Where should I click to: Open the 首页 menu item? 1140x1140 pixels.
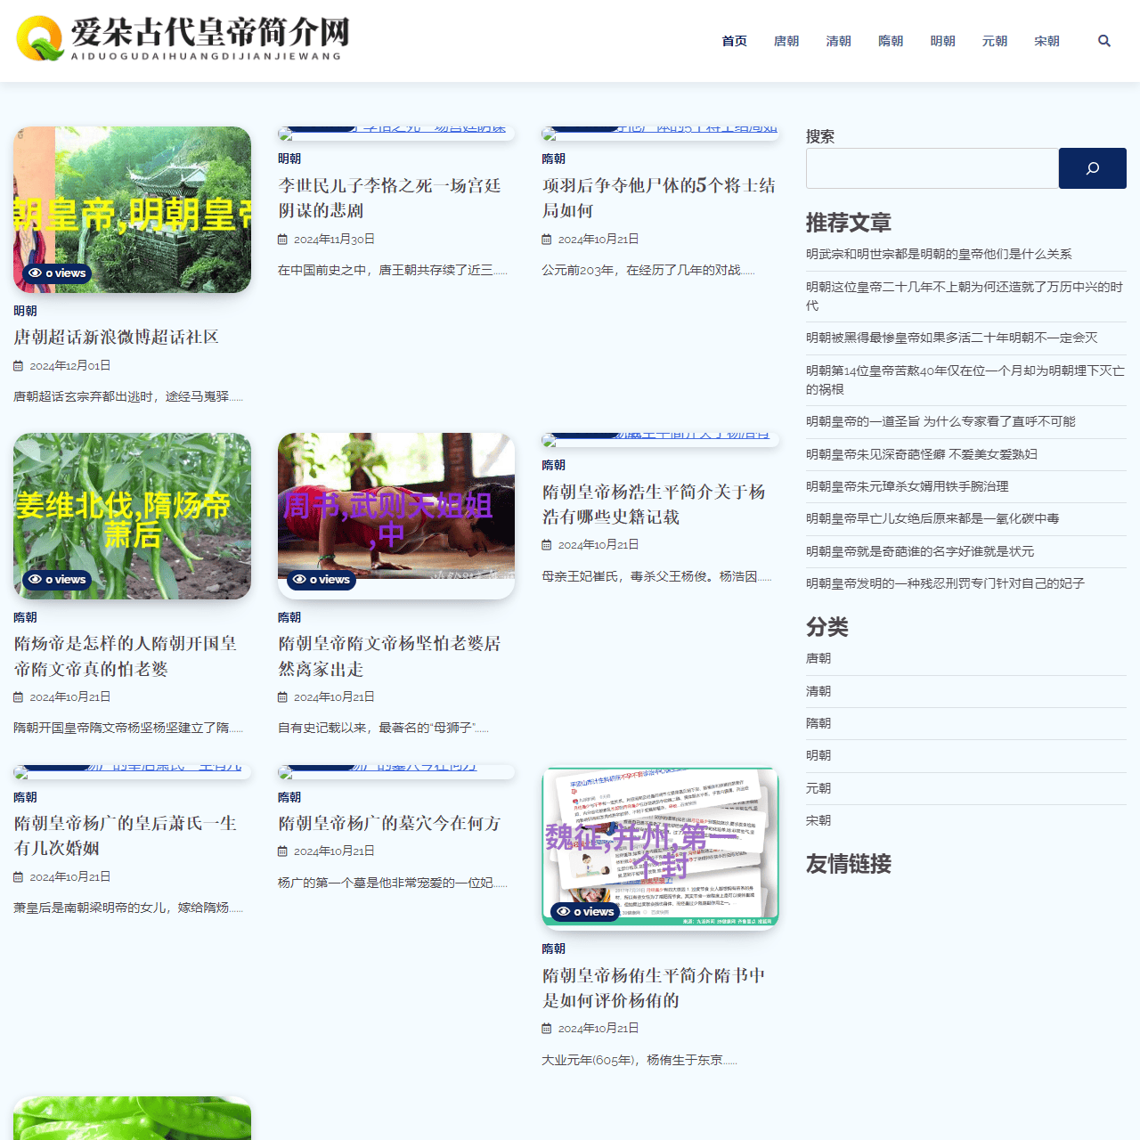734,40
